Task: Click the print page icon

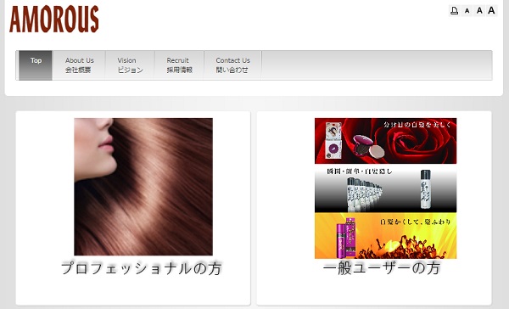Action: [455, 11]
